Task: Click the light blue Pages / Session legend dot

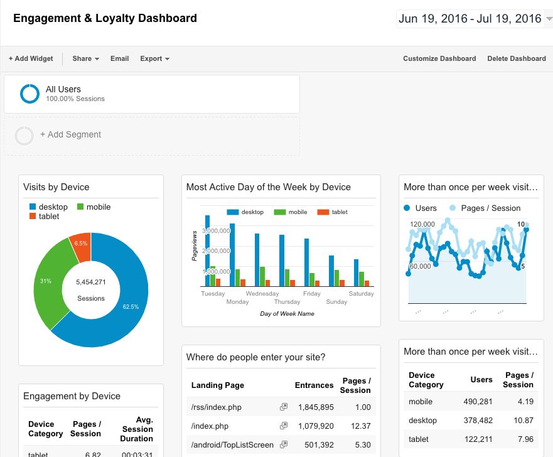Action: tap(452, 208)
